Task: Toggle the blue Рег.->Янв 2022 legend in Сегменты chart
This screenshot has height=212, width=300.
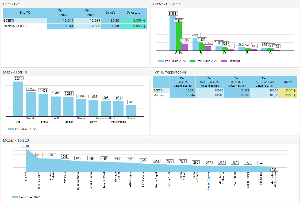Action: [160, 61]
